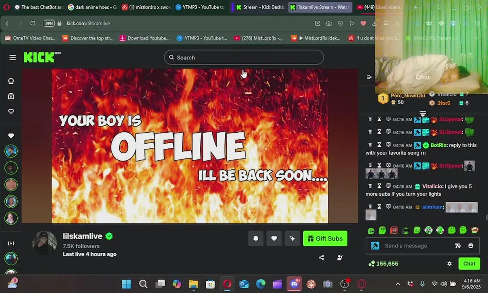Open the volume control in system tray

tap(443, 284)
